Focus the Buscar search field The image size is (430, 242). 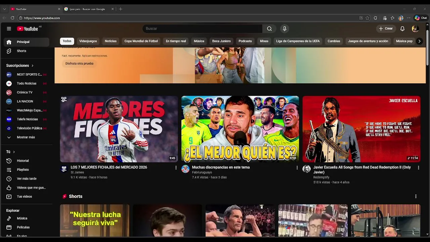coord(203,29)
